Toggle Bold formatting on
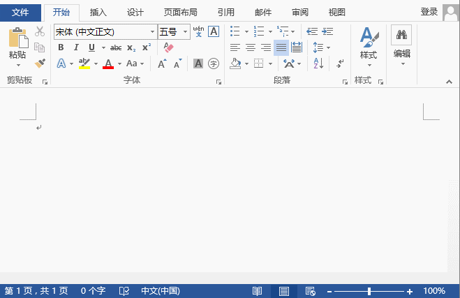The height and width of the screenshot is (298, 460). (x=61, y=47)
